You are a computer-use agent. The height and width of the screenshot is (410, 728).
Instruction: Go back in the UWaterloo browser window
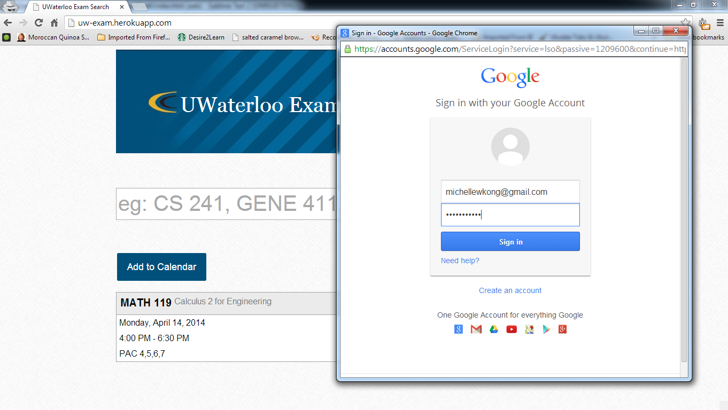pyautogui.click(x=7, y=23)
